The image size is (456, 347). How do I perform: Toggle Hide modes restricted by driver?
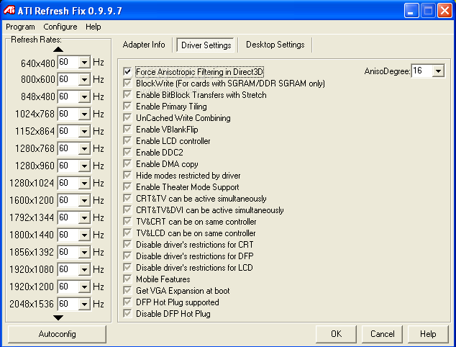click(127, 176)
